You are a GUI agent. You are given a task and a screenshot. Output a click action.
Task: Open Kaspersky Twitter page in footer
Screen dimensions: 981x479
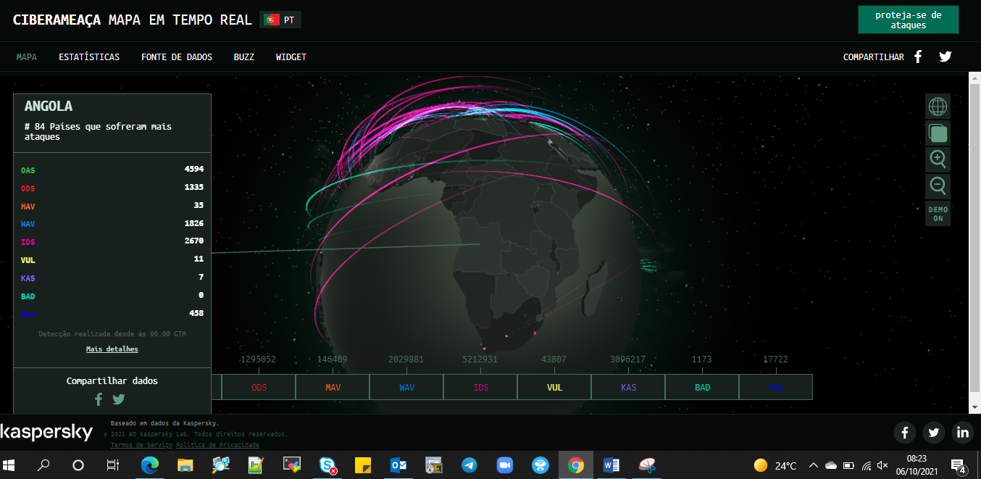point(934,433)
